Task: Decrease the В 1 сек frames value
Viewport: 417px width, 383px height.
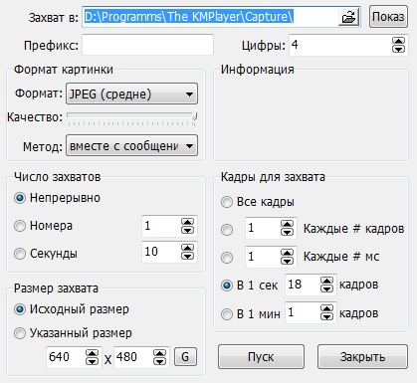Action: coord(326,288)
